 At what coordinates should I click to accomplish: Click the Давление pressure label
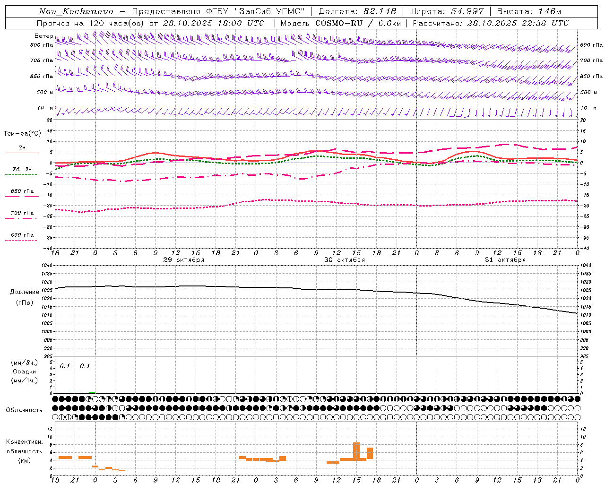pos(25,292)
